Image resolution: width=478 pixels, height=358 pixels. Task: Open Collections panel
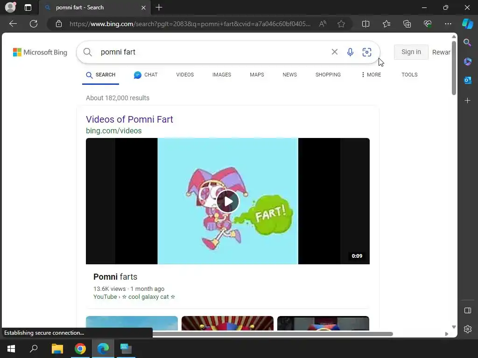click(407, 24)
